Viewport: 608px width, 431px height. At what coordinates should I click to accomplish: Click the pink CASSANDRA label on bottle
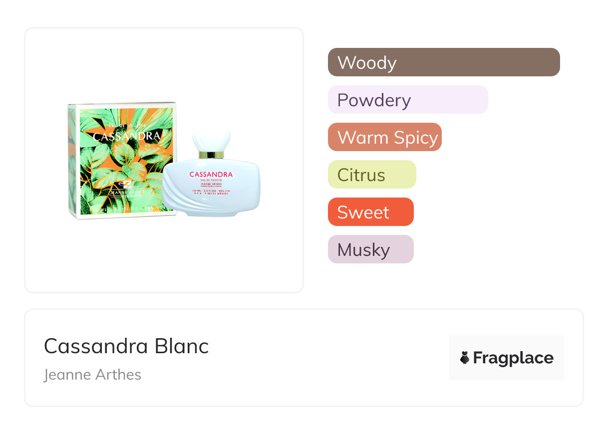(211, 174)
